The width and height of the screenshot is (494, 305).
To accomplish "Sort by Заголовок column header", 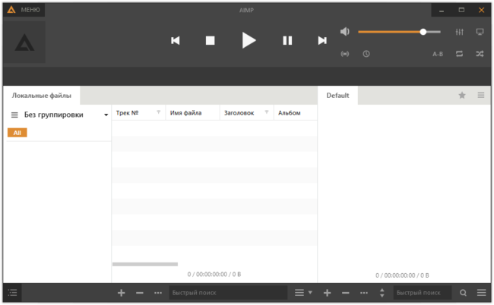I will click(239, 113).
